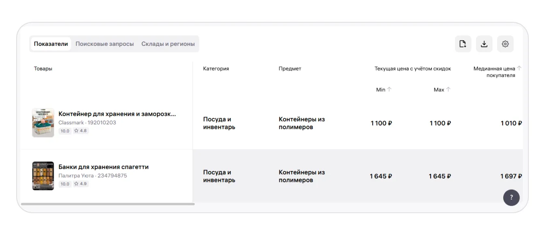Click the spaghetti jars product thumbnail

[43, 176]
